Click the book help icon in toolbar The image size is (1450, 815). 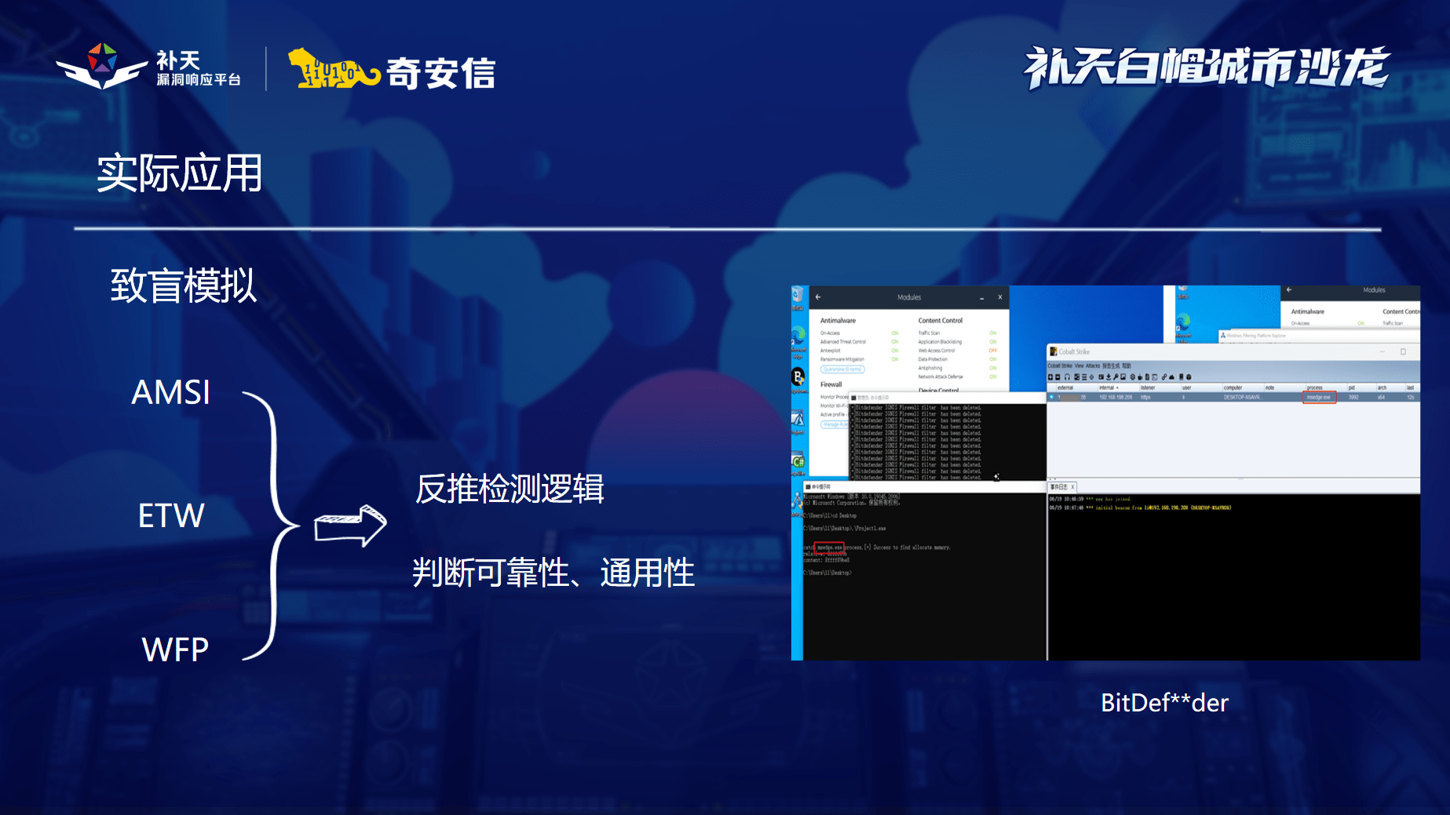point(1181,377)
